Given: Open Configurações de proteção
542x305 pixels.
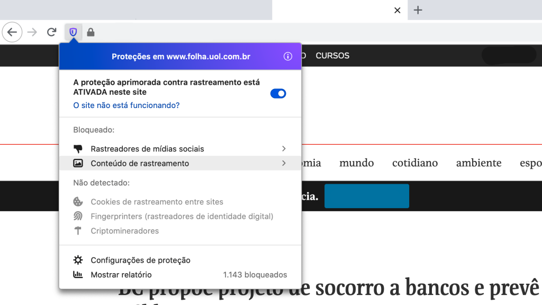Looking at the screenshot, I should [140, 260].
